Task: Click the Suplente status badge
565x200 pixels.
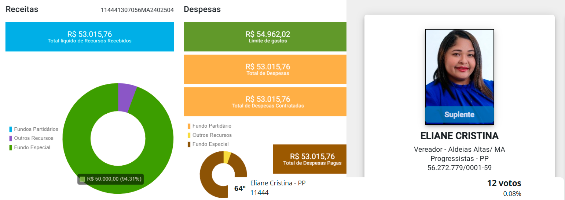Action: coord(459,115)
